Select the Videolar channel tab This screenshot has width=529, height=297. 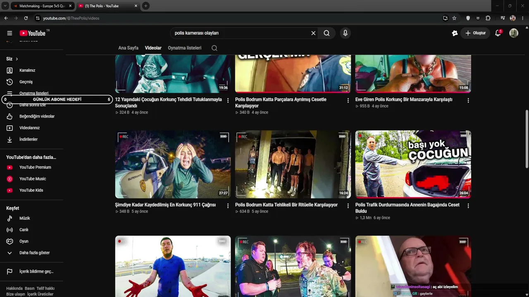click(153, 48)
